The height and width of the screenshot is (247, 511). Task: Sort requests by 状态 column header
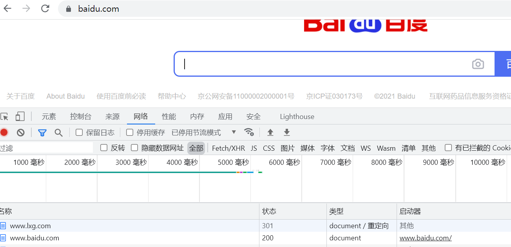tap(293, 211)
